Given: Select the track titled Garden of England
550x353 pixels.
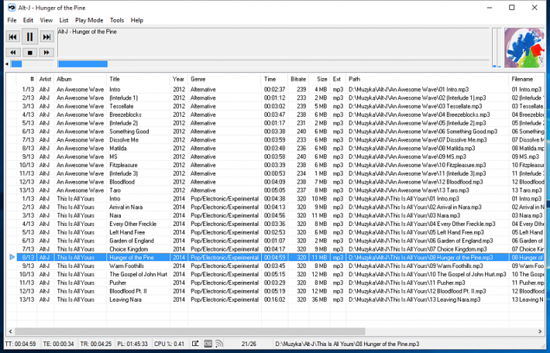Looking at the screenshot, I should click(132, 241).
